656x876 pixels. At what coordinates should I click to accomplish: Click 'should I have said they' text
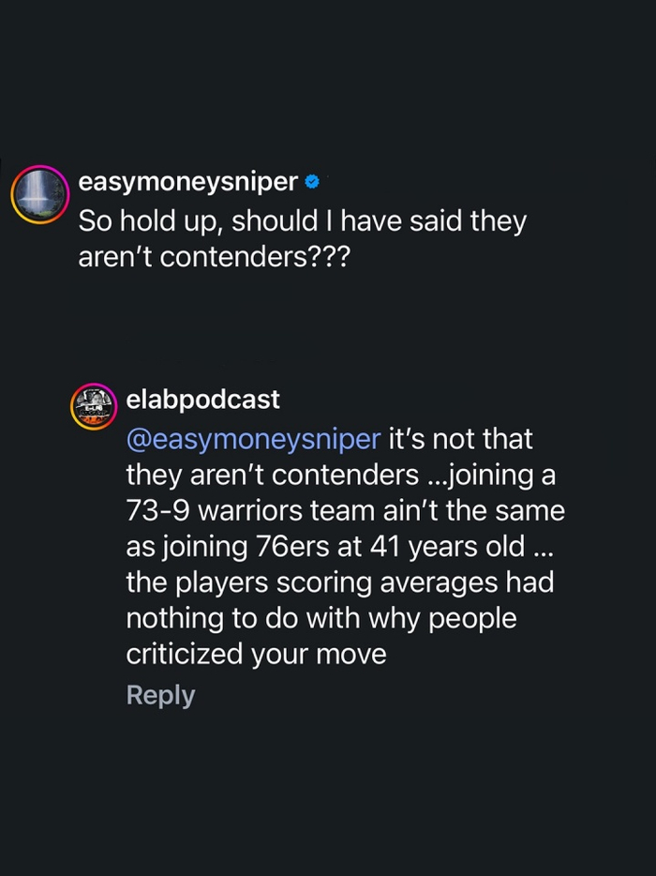click(x=380, y=221)
